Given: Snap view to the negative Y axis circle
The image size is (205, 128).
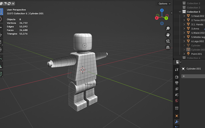Looking at the screenshot, I should (158, 15).
